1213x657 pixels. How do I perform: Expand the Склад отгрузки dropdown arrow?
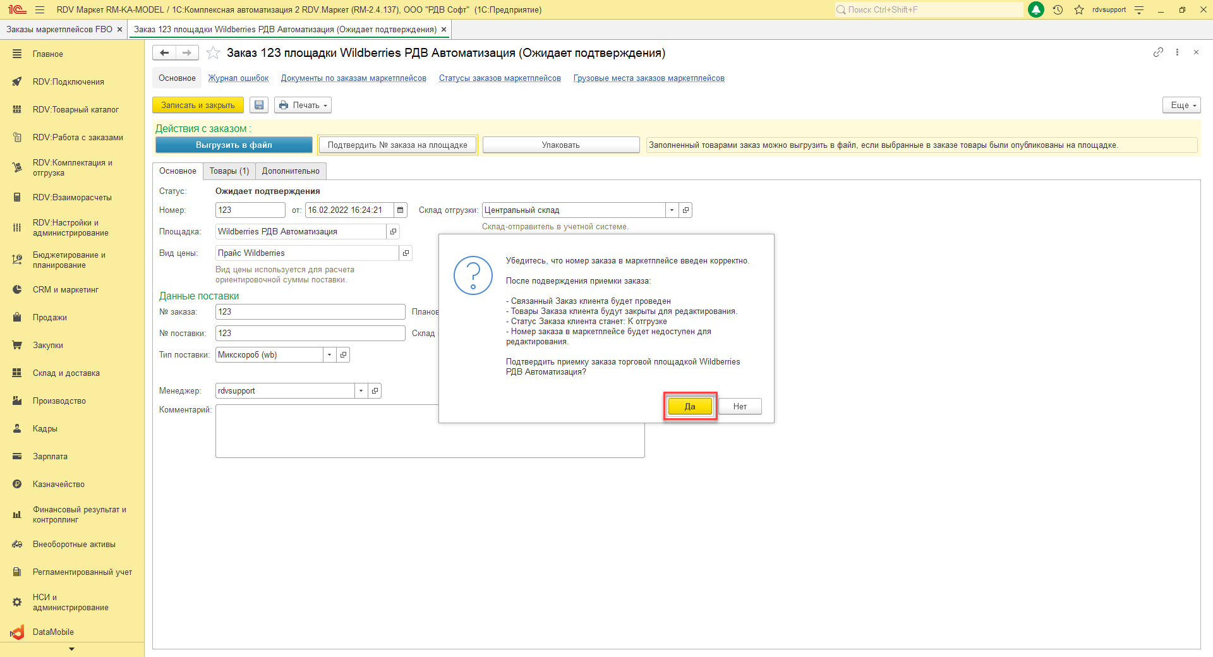pyautogui.click(x=672, y=210)
